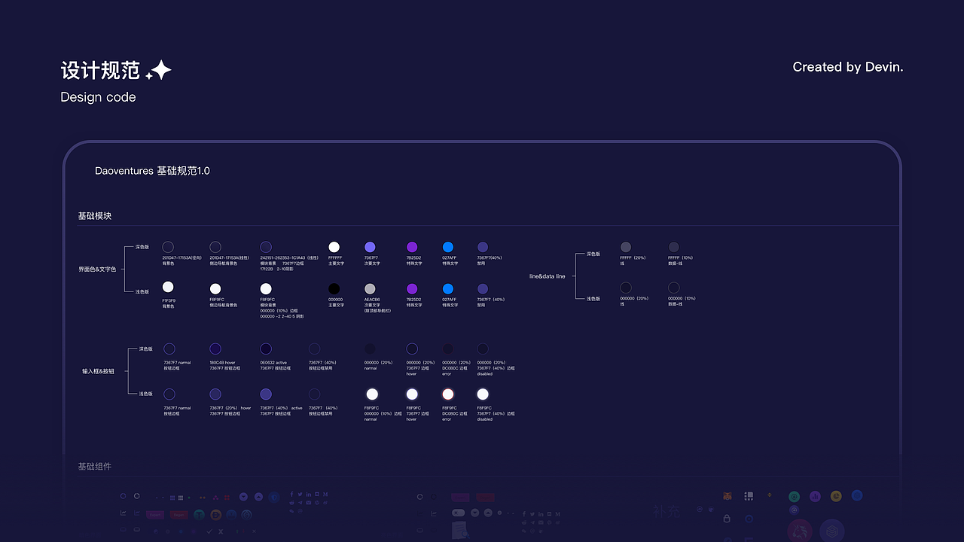The height and width of the screenshot is (542, 964).
Task: Pick the 7367F7 (40%) active button swatch
Action: tap(266, 394)
